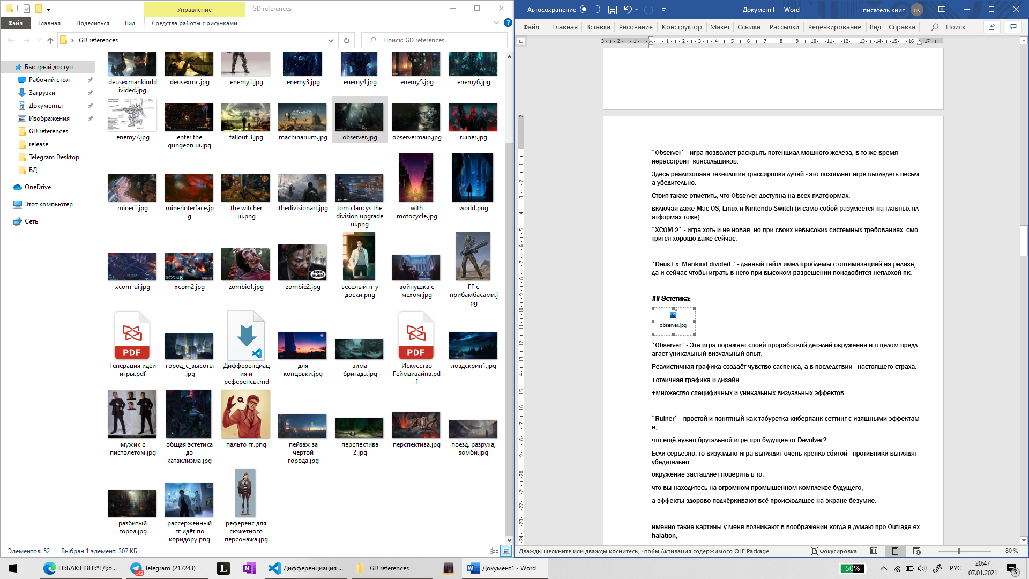The width and height of the screenshot is (1029, 579).
Task: Select OneDrive in Explorer navigation pane
Action: click(x=38, y=187)
